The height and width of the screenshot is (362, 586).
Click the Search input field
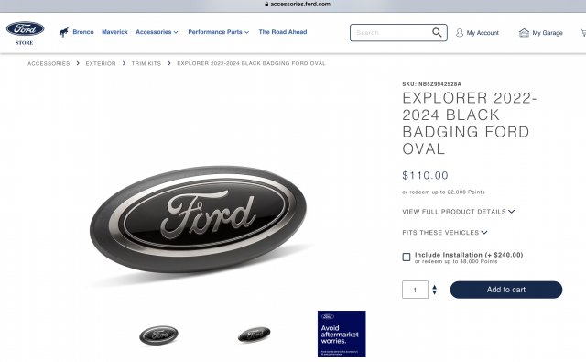(x=391, y=33)
